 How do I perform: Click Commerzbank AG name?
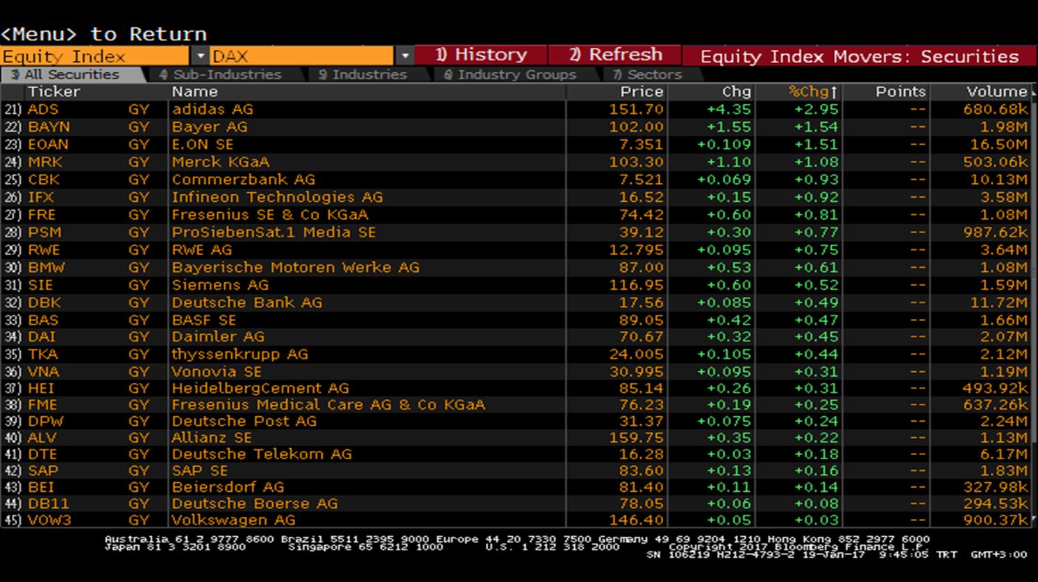coord(243,179)
